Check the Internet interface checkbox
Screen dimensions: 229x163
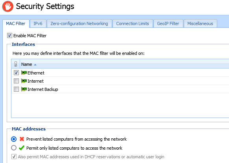coord(16,81)
